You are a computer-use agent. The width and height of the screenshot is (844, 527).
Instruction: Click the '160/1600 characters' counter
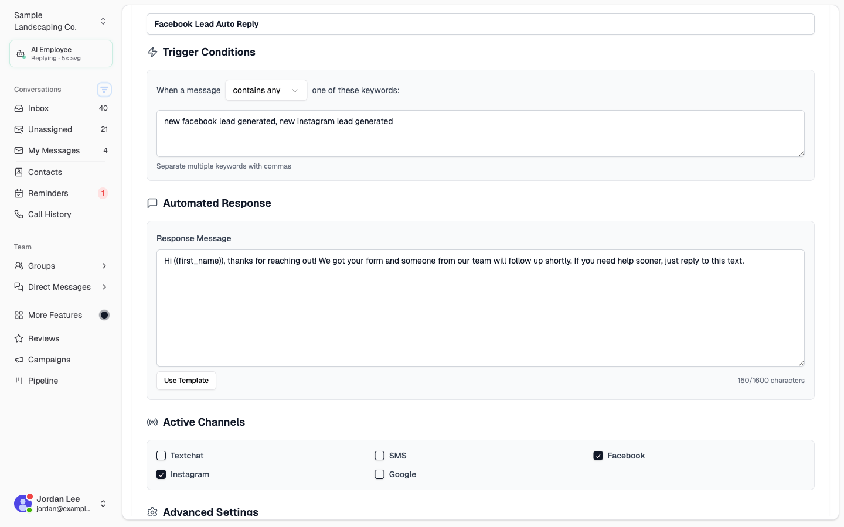pyautogui.click(x=771, y=381)
